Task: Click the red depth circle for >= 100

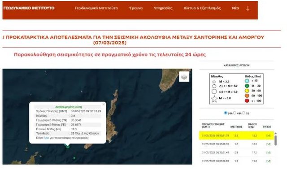Action: pyautogui.click(x=247, y=101)
